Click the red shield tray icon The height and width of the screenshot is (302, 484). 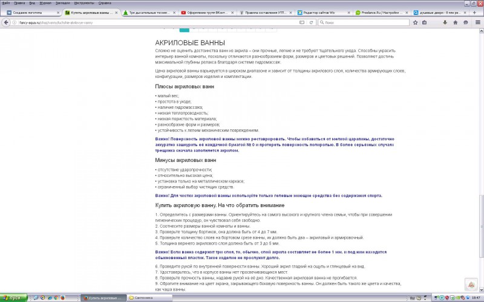coord(446,298)
